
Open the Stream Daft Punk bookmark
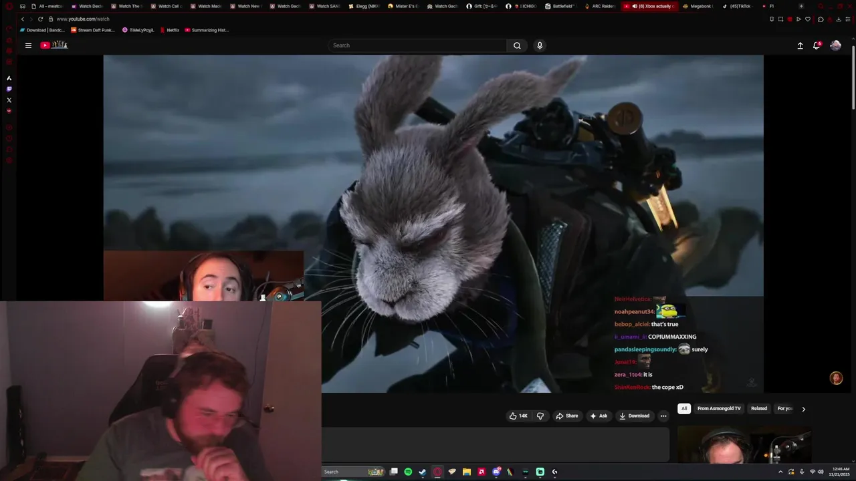pos(93,30)
